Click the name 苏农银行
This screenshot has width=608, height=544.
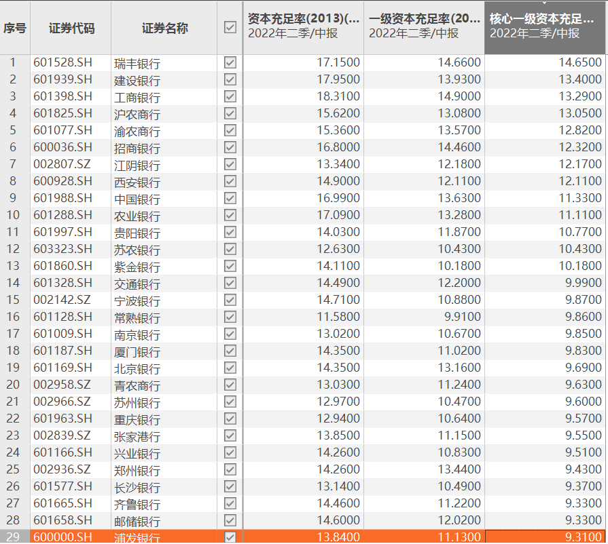click(137, 250)
